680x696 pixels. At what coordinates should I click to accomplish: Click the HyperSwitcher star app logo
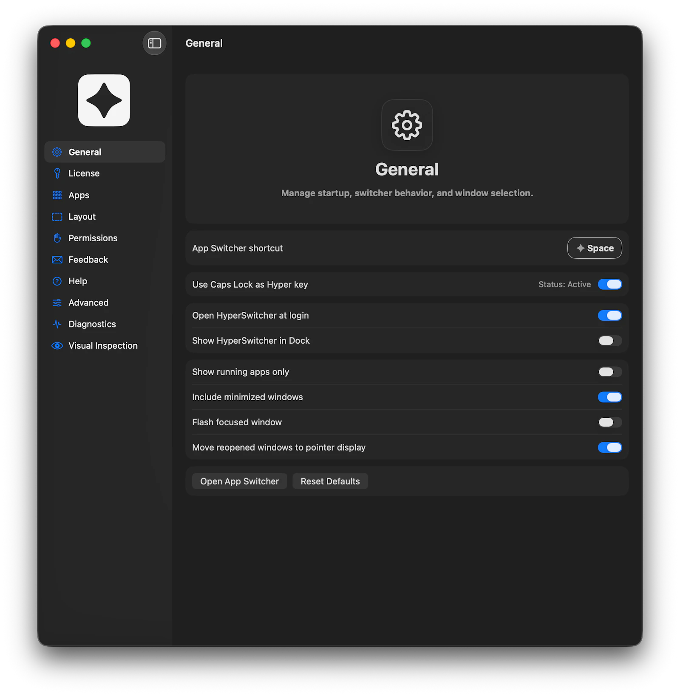coord(104,100)
